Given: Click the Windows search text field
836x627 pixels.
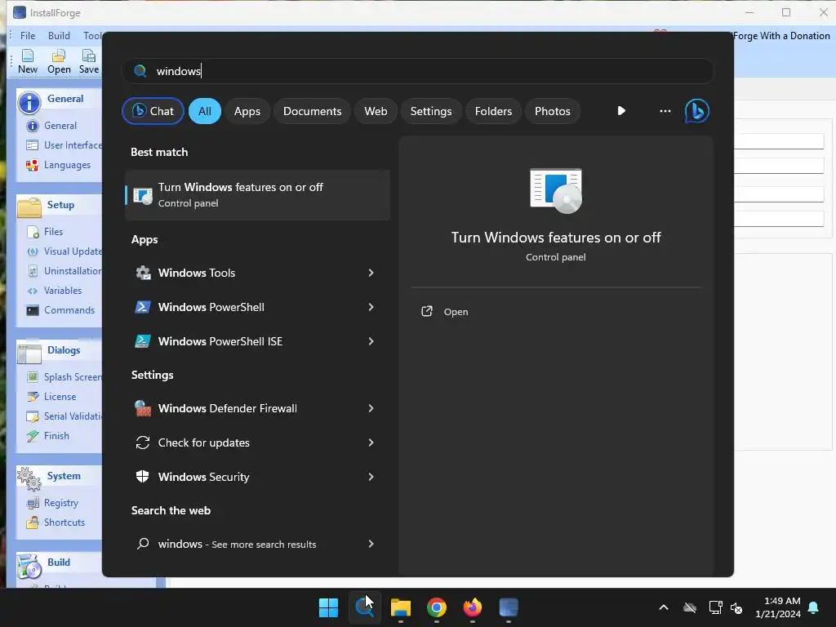Looking at the screenshot, I should point(418,71).
